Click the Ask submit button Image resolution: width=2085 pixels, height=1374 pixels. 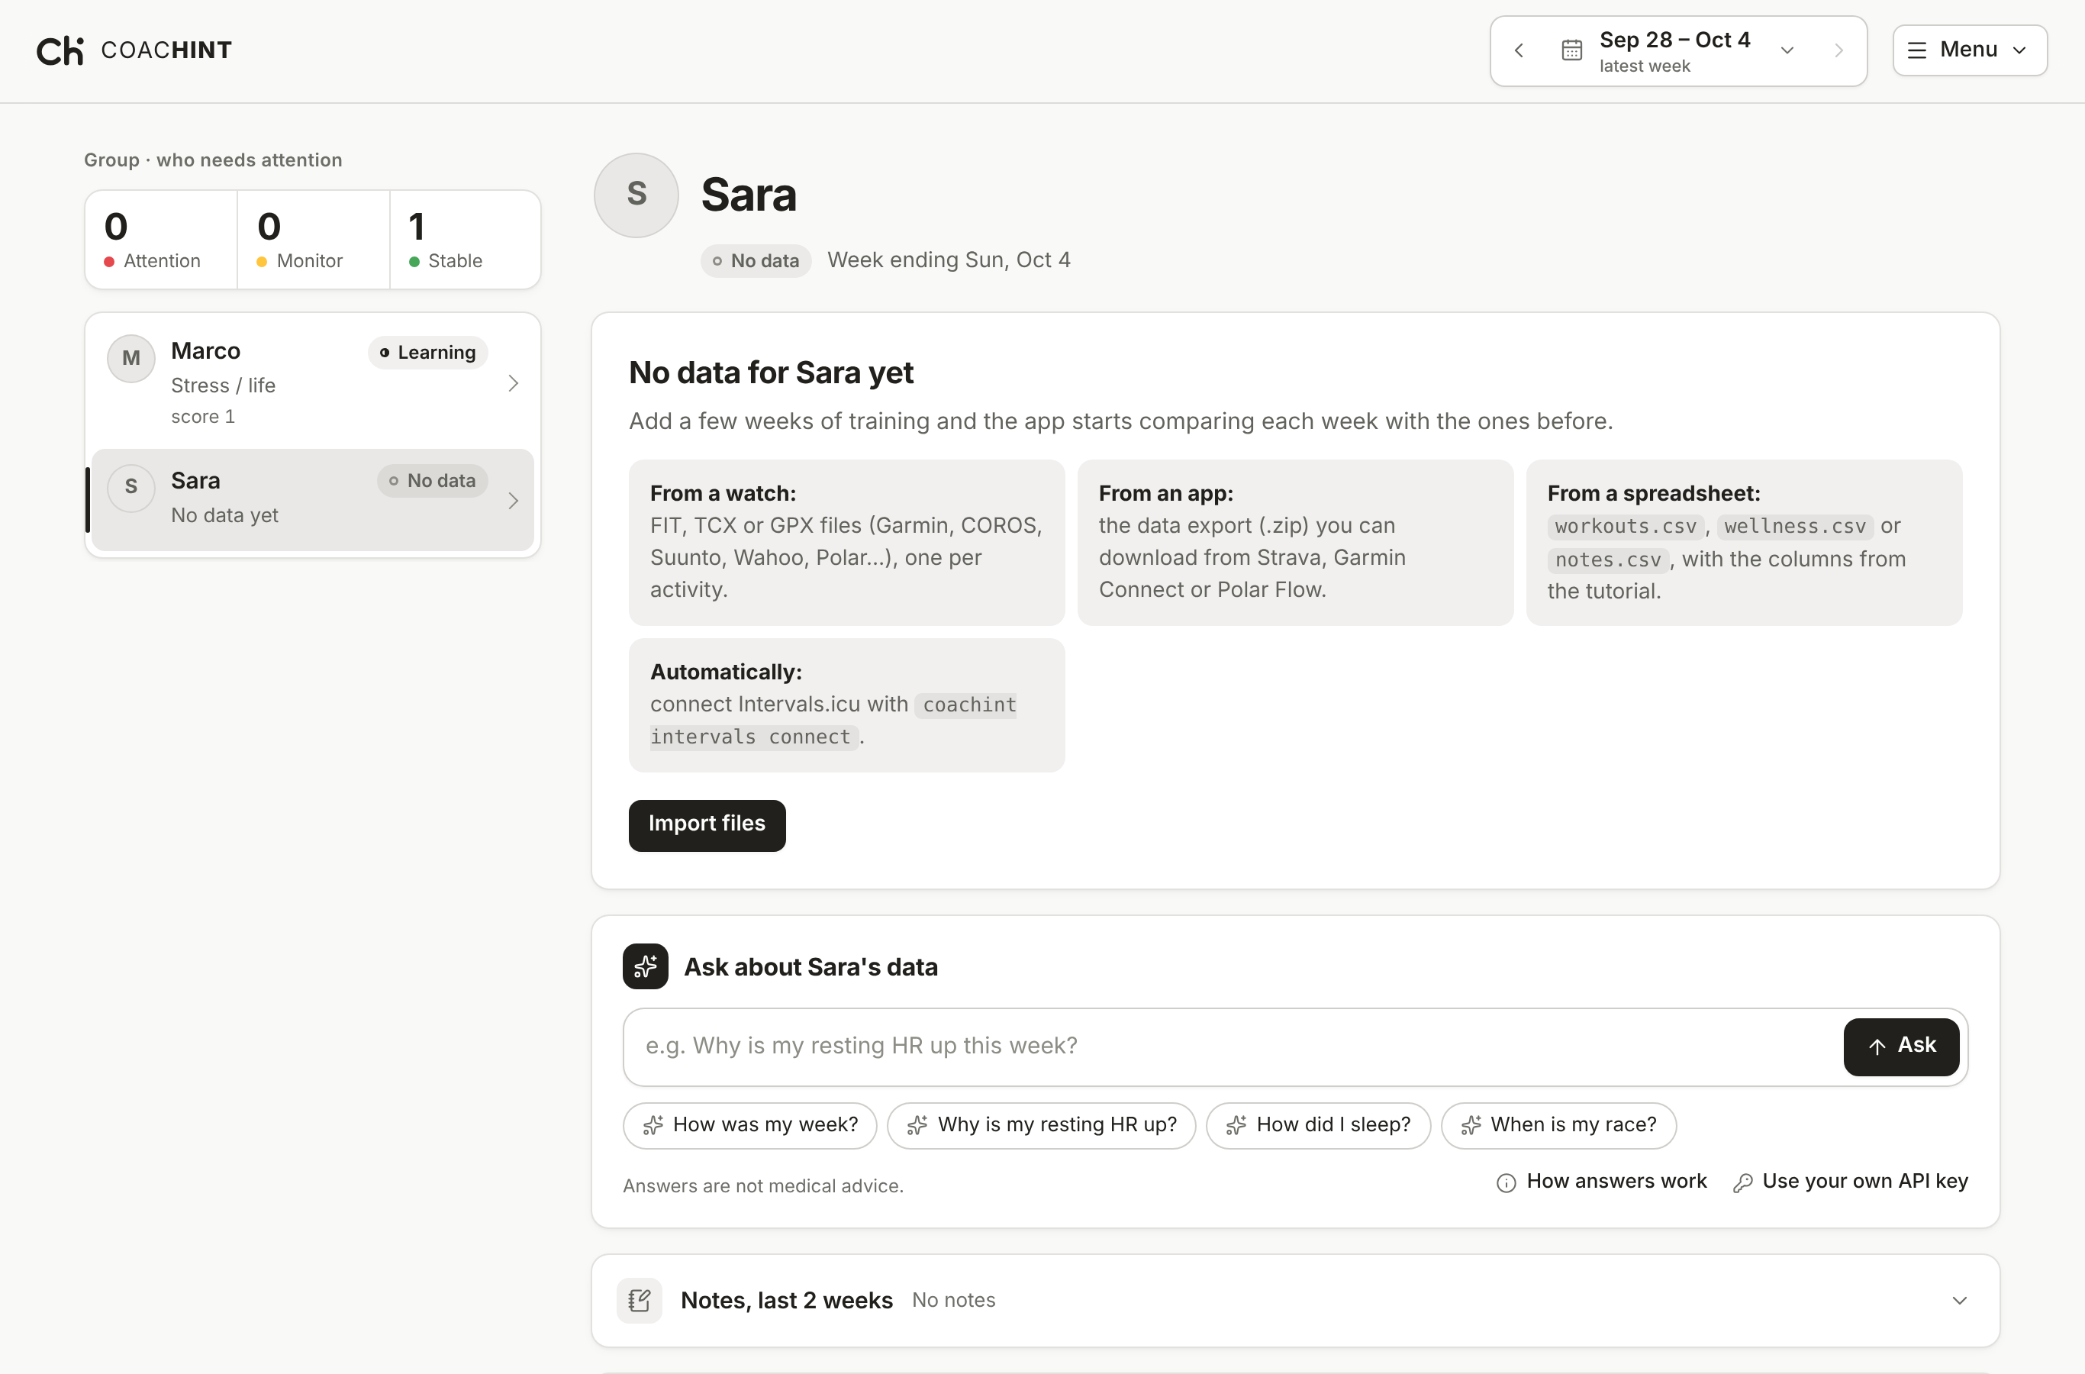point(1901,1047)
